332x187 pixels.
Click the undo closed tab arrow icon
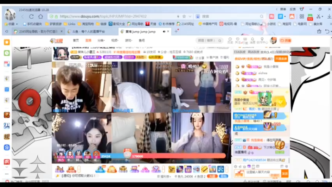click(327, 32)
